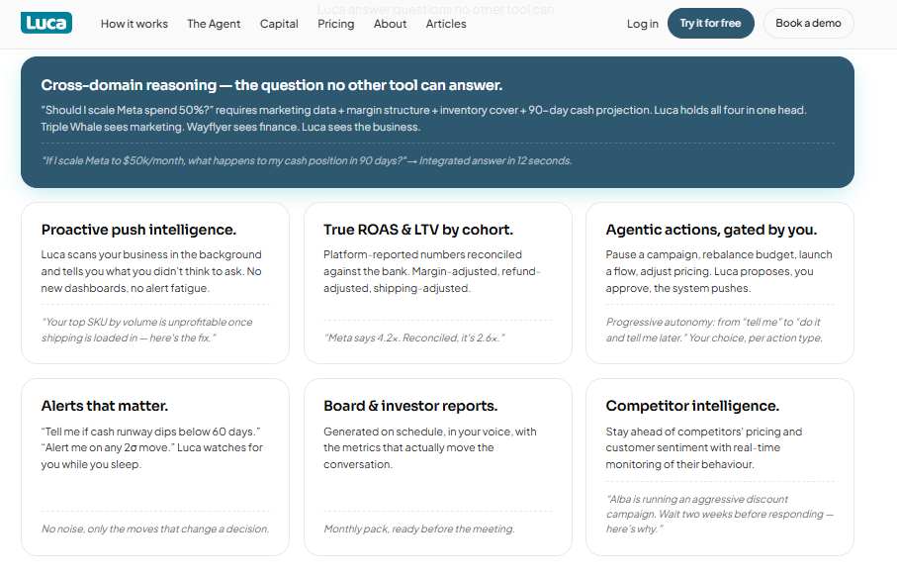This screenshot has width=897, height=577.
Task: Click the Agentic actions, gated by you heading
Action: 711,230
